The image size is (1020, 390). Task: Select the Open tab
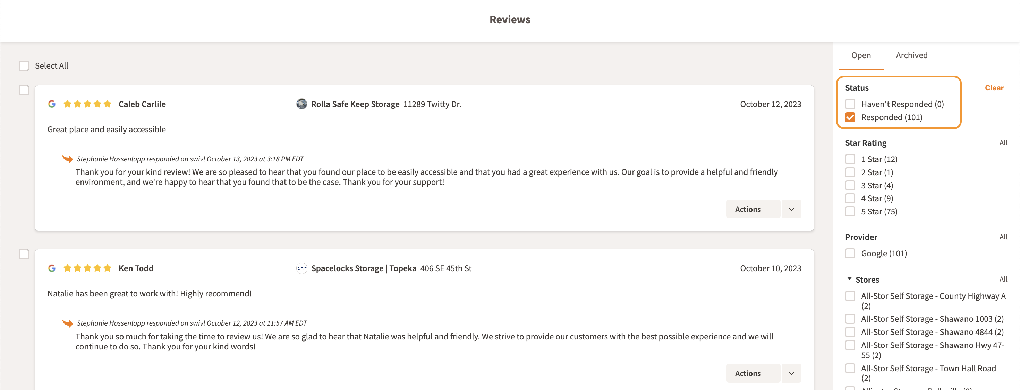click(861, 55)
